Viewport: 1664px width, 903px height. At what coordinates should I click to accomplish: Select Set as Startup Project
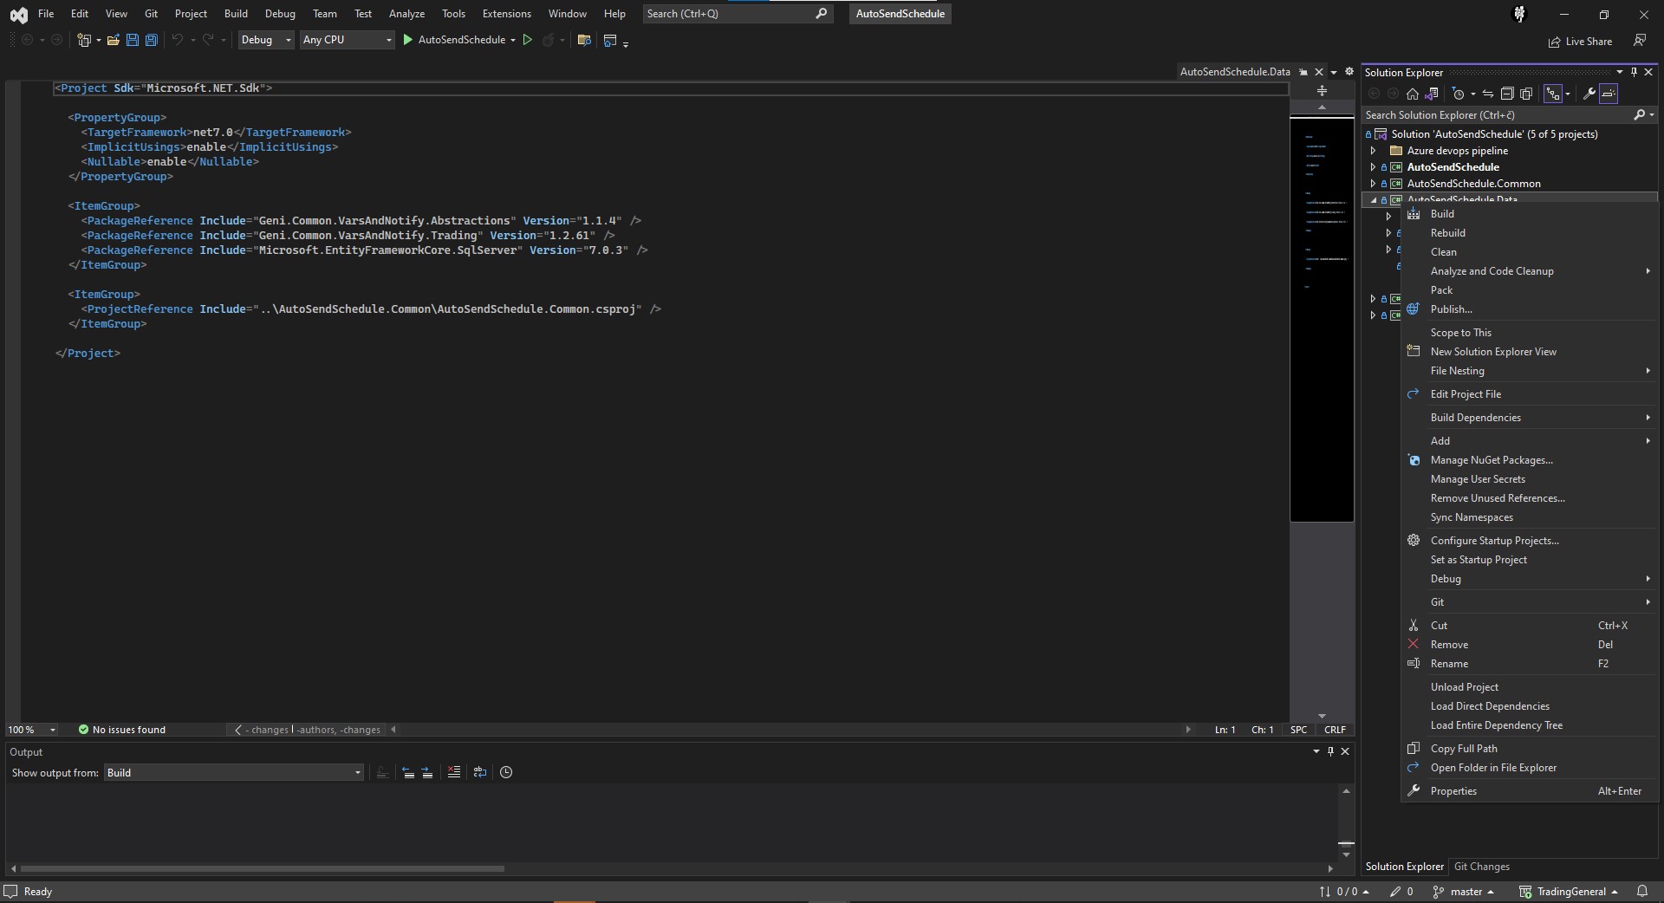point(1479,559)
